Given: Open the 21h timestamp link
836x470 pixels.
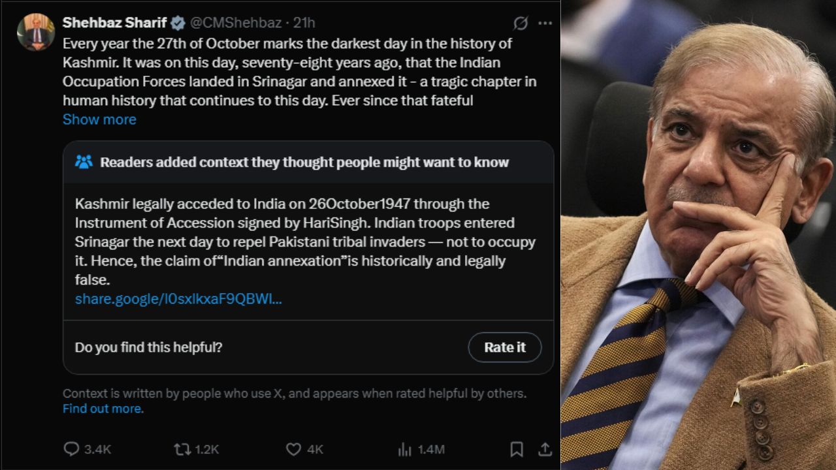Looking at the screenshot, I should click(x=304, y=23).
